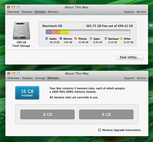The width and height of the screenshot is (153, 142).
Task: Open Displays tab in the Memory window
Action: 27,78
